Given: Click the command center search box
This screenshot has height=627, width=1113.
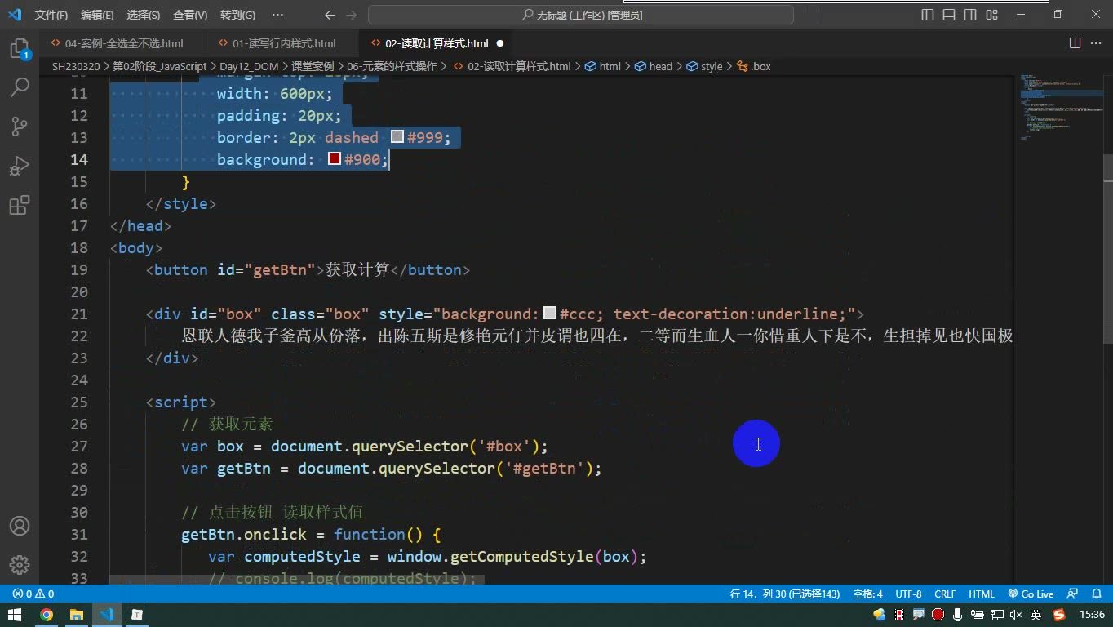Looking at the screenshot, I should tap(581, 15).
